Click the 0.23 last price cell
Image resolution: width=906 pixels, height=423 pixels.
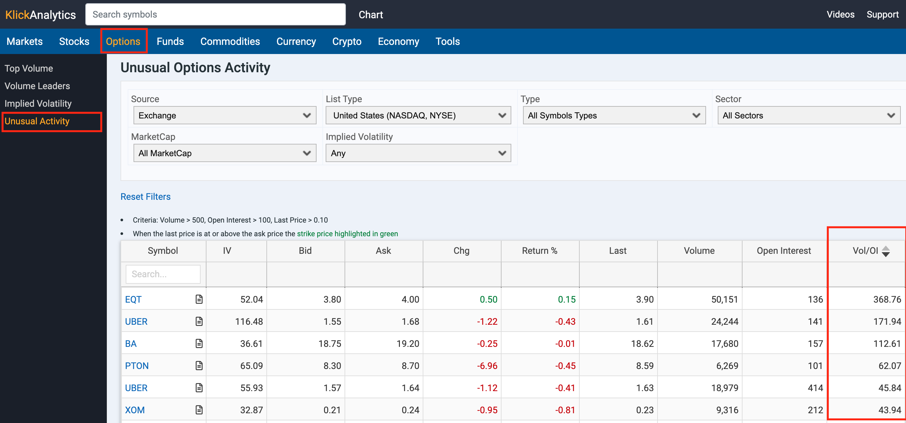click(645, 410)
